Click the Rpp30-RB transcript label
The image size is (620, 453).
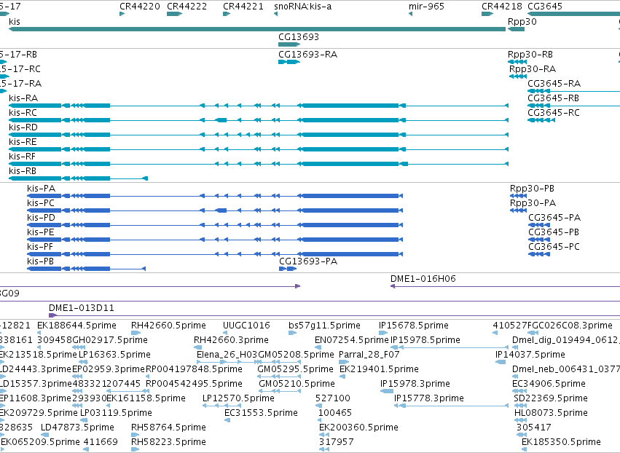pos(530,54)
